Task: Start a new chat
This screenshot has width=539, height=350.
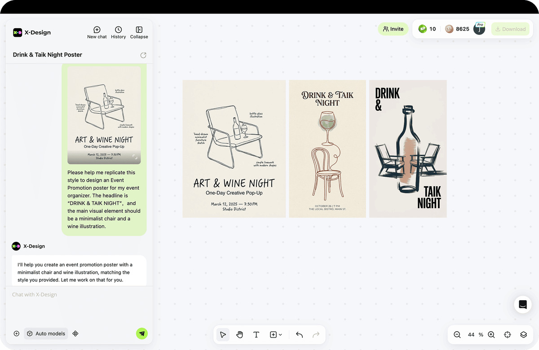Action: point(97,32)
